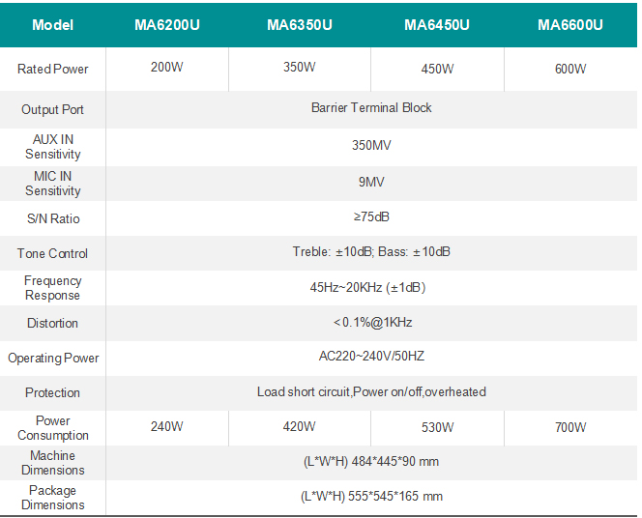Select the 600W rated power cell
642x518 pixels.
coord(569,70)
